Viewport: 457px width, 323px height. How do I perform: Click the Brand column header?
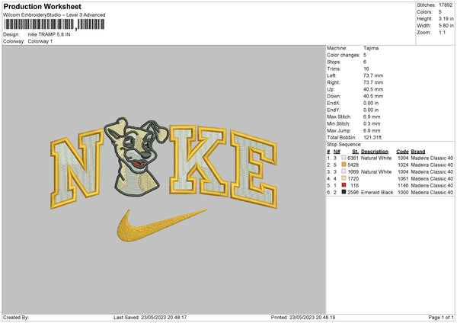coord(418,152)
